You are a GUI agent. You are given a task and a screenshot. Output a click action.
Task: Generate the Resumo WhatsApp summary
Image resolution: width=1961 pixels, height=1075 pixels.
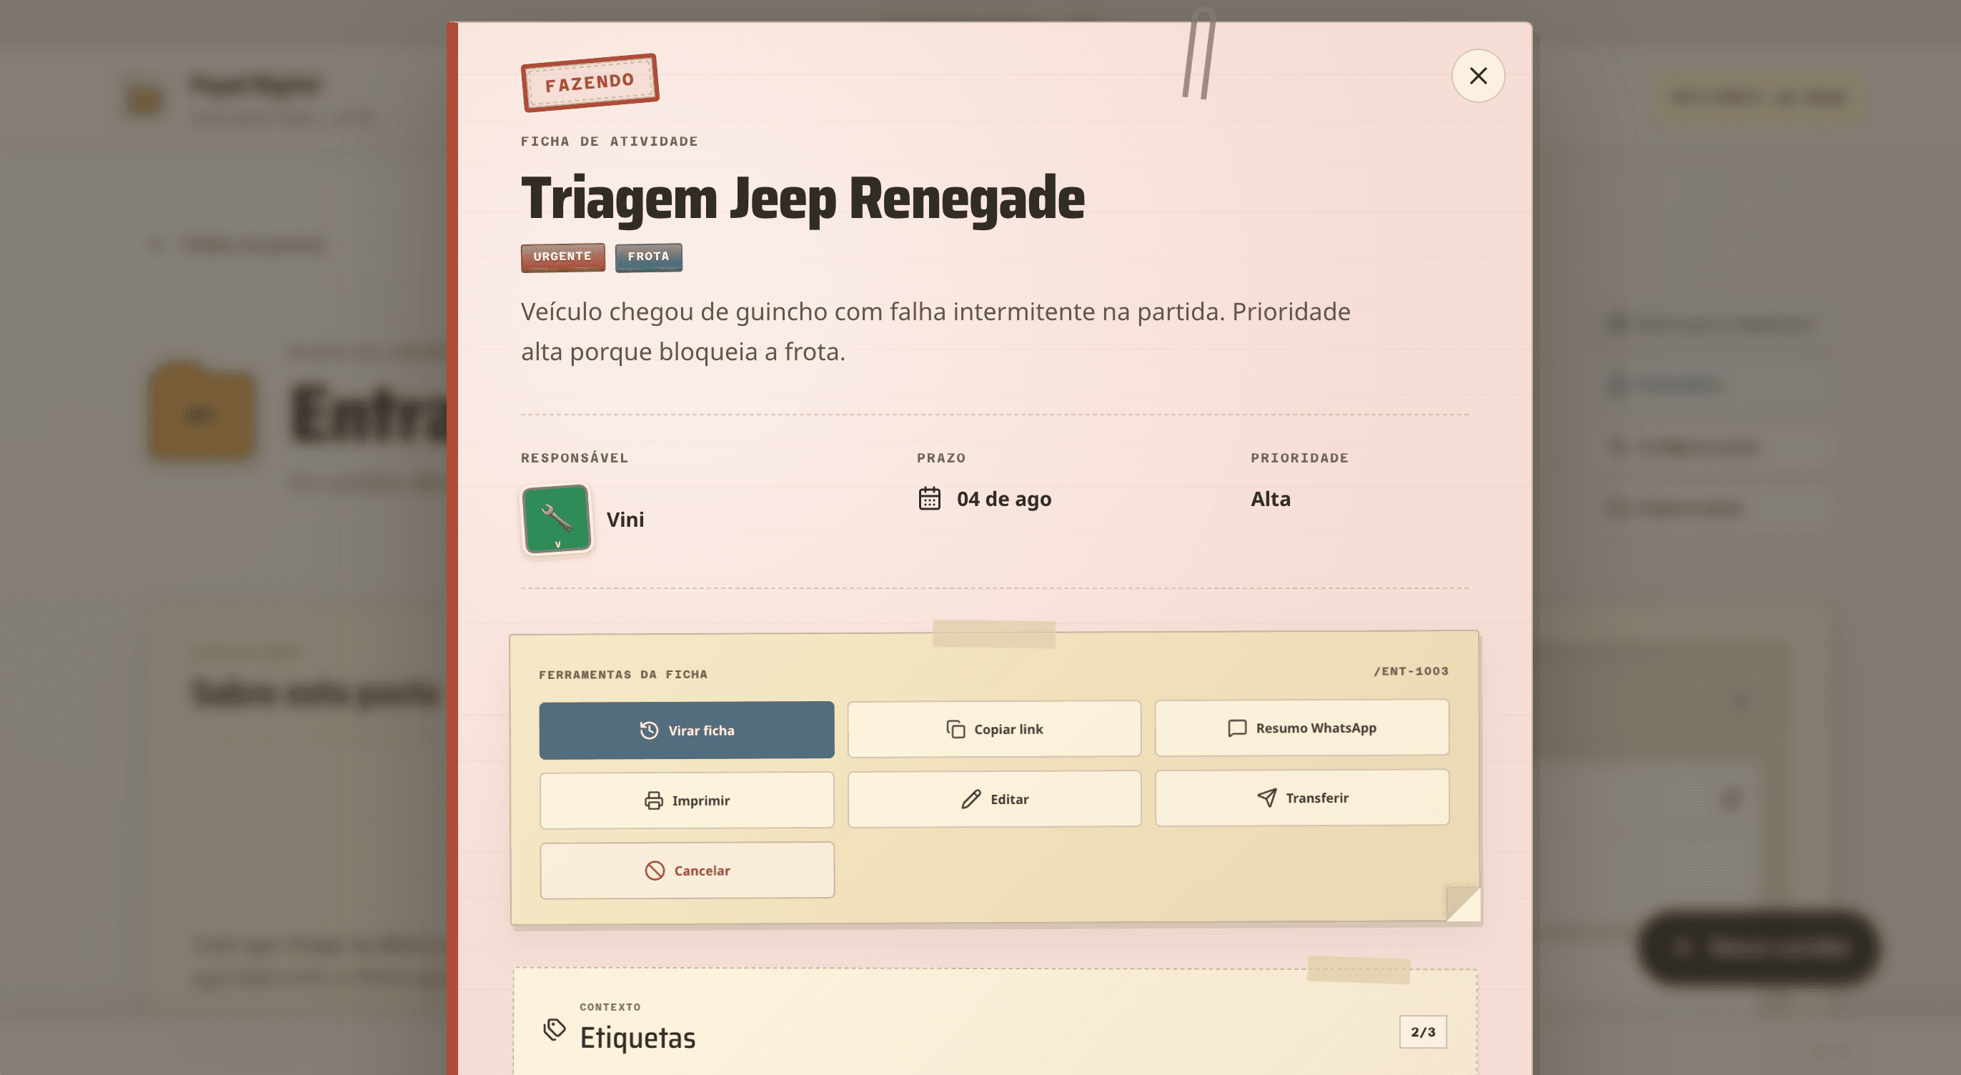1302,728
